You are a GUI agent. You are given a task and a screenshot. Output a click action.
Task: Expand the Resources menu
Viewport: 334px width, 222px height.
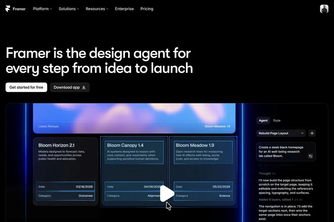(x=97, y=9)
